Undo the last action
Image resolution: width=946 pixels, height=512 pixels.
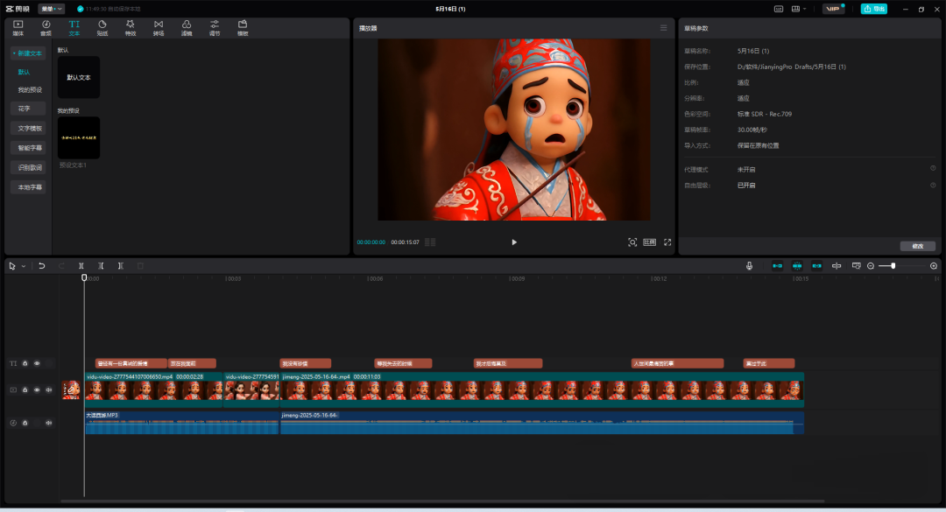pos(42,266)
